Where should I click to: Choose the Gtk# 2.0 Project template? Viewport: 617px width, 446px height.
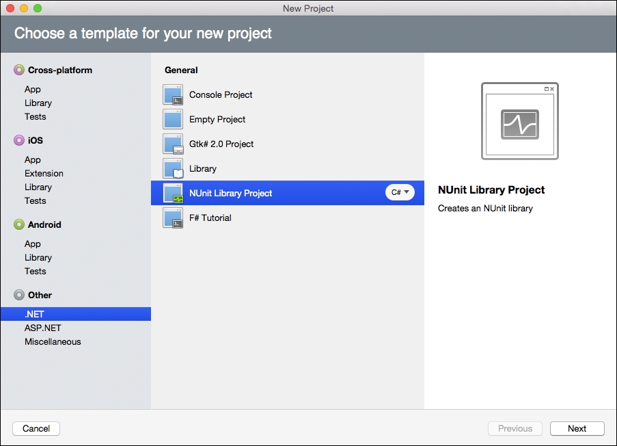(287, 144)
